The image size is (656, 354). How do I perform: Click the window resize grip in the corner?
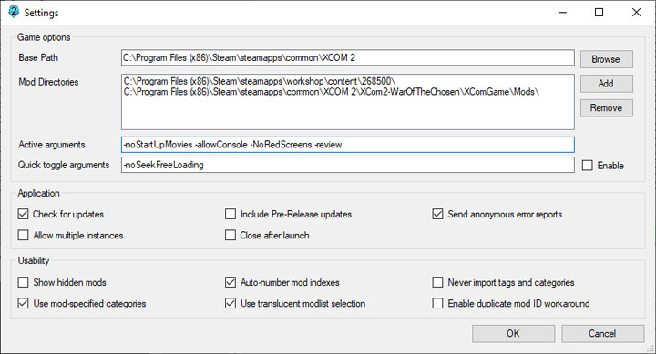(651, 349)
